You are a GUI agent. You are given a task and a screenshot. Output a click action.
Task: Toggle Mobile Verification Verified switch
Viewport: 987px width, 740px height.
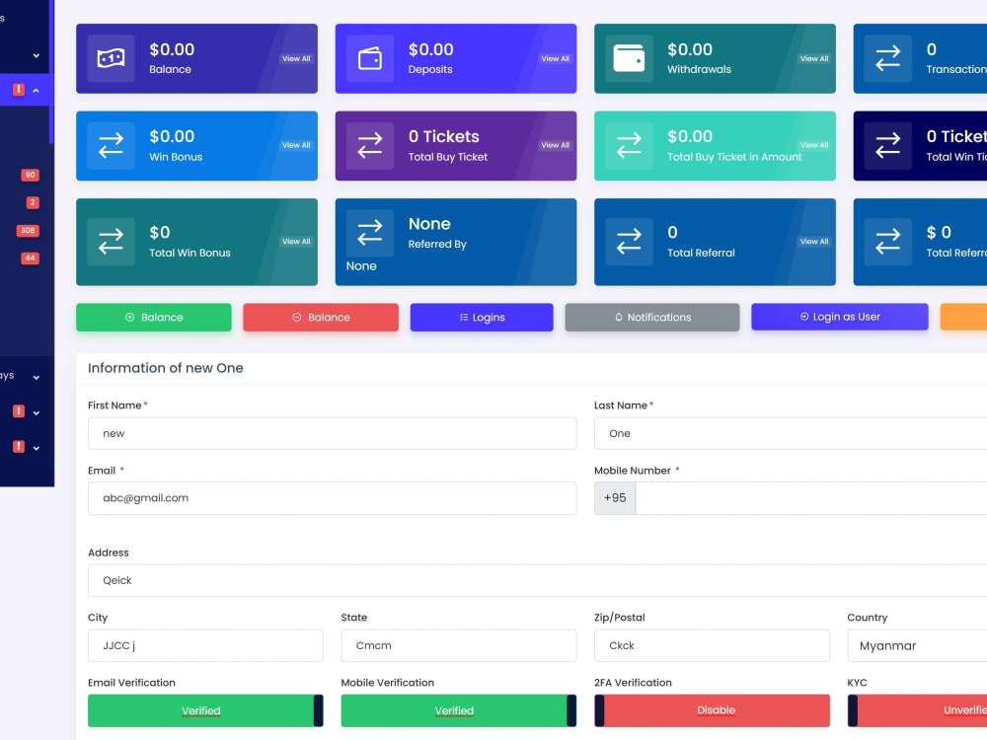[458, 710]
